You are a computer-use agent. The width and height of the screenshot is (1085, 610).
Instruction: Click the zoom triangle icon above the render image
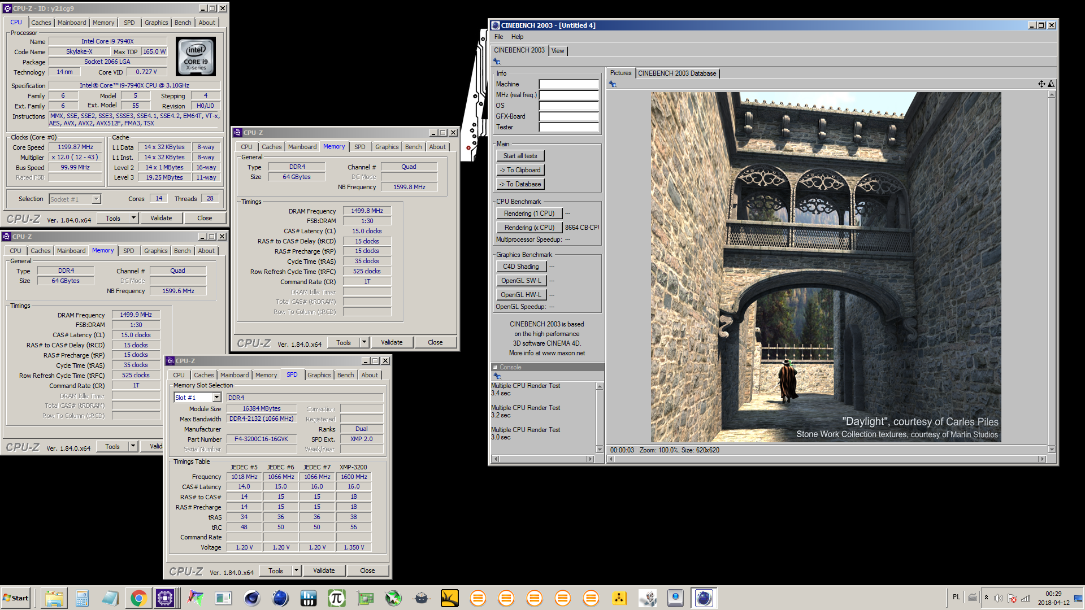1051,84
